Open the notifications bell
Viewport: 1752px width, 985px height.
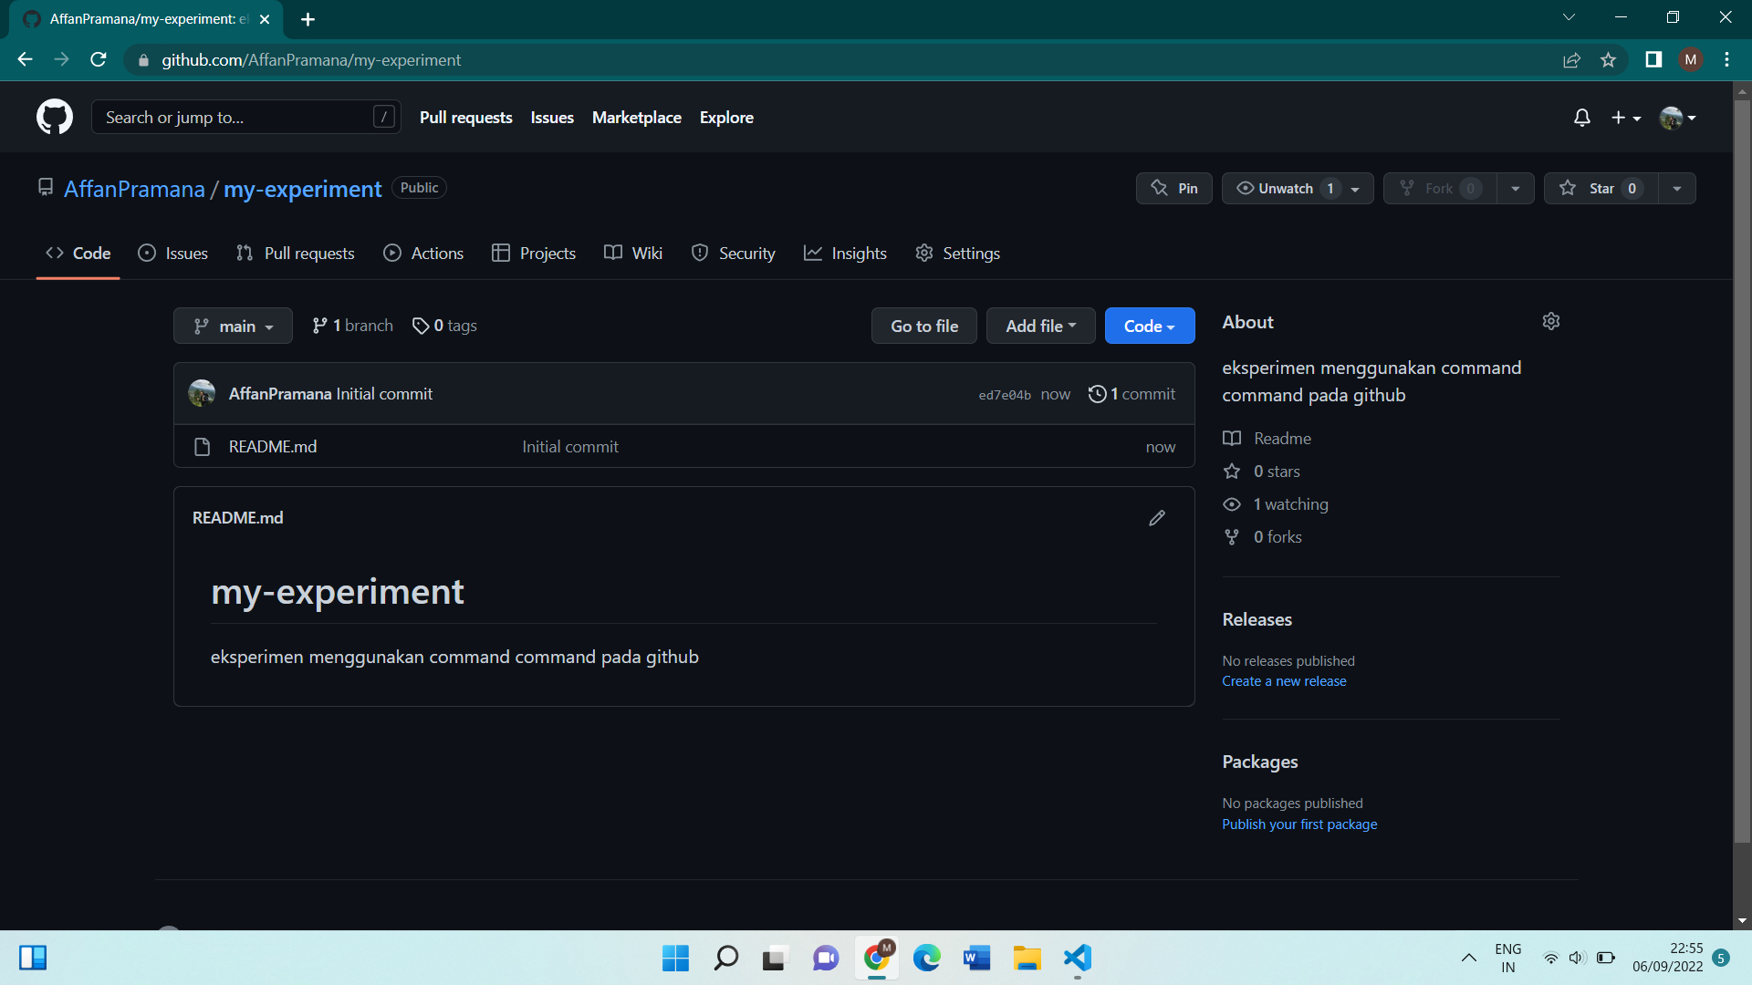point(1582,118)
